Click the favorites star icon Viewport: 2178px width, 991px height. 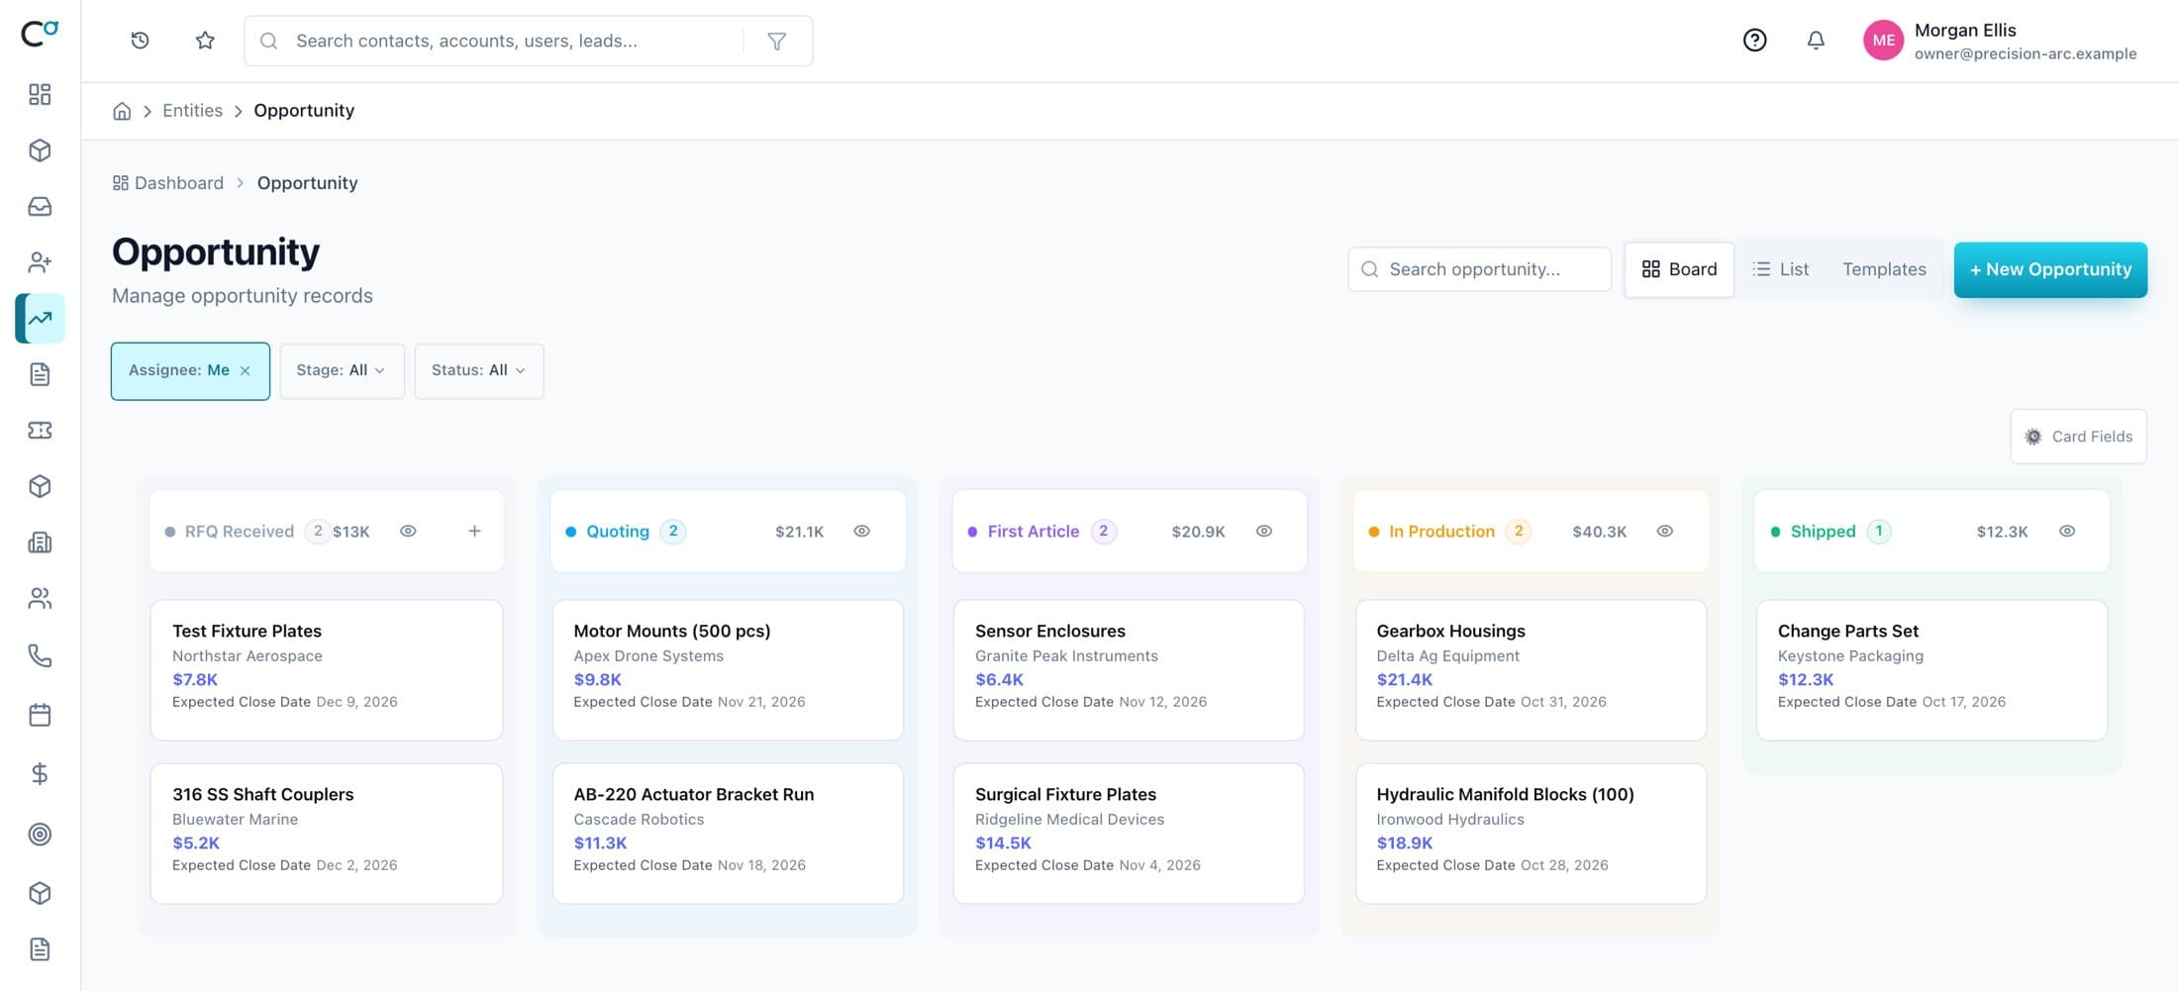[x=205, y=41]
